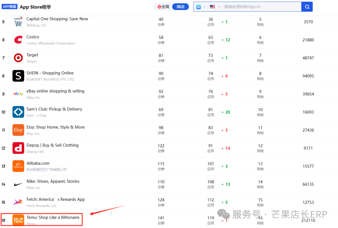Click the Capital One Shopping app icon
The image size is (338, 228).
[18, 22]
